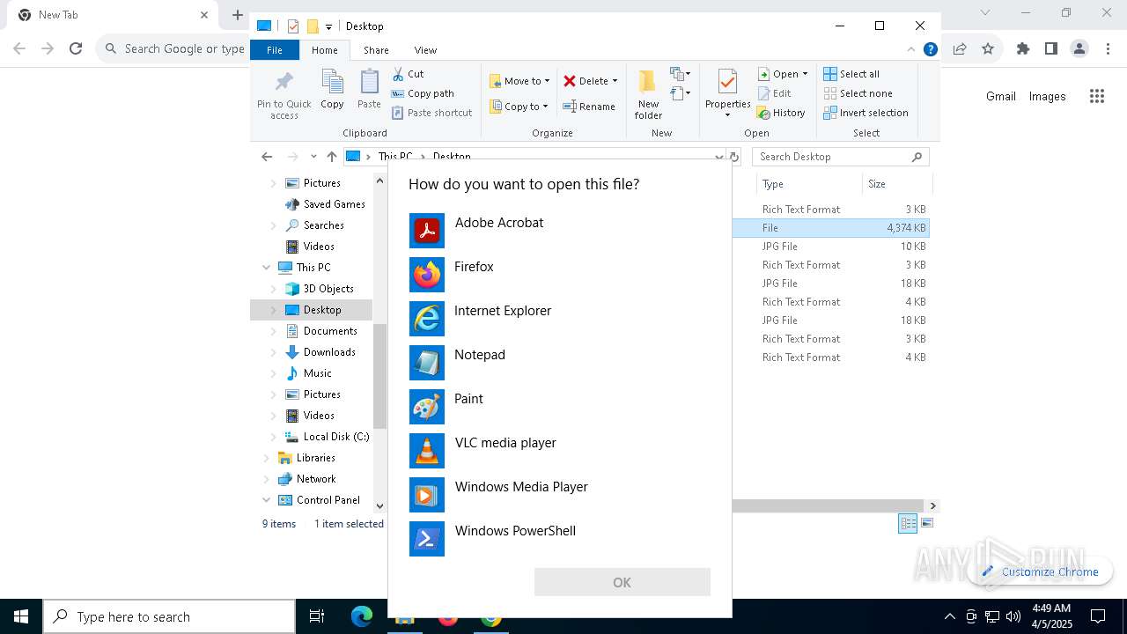Click Gmail link in Chrome
The width and height of the screenshot is (1127, 634).
coord(1001,97)
